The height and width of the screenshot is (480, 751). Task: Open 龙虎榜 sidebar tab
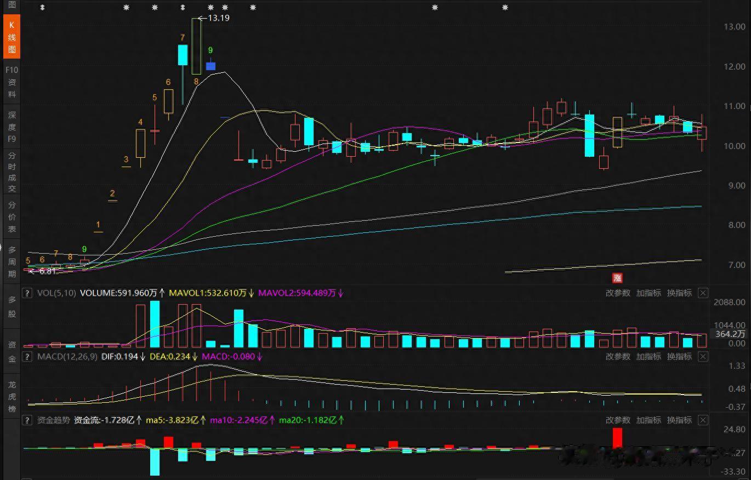click(12, 397)
